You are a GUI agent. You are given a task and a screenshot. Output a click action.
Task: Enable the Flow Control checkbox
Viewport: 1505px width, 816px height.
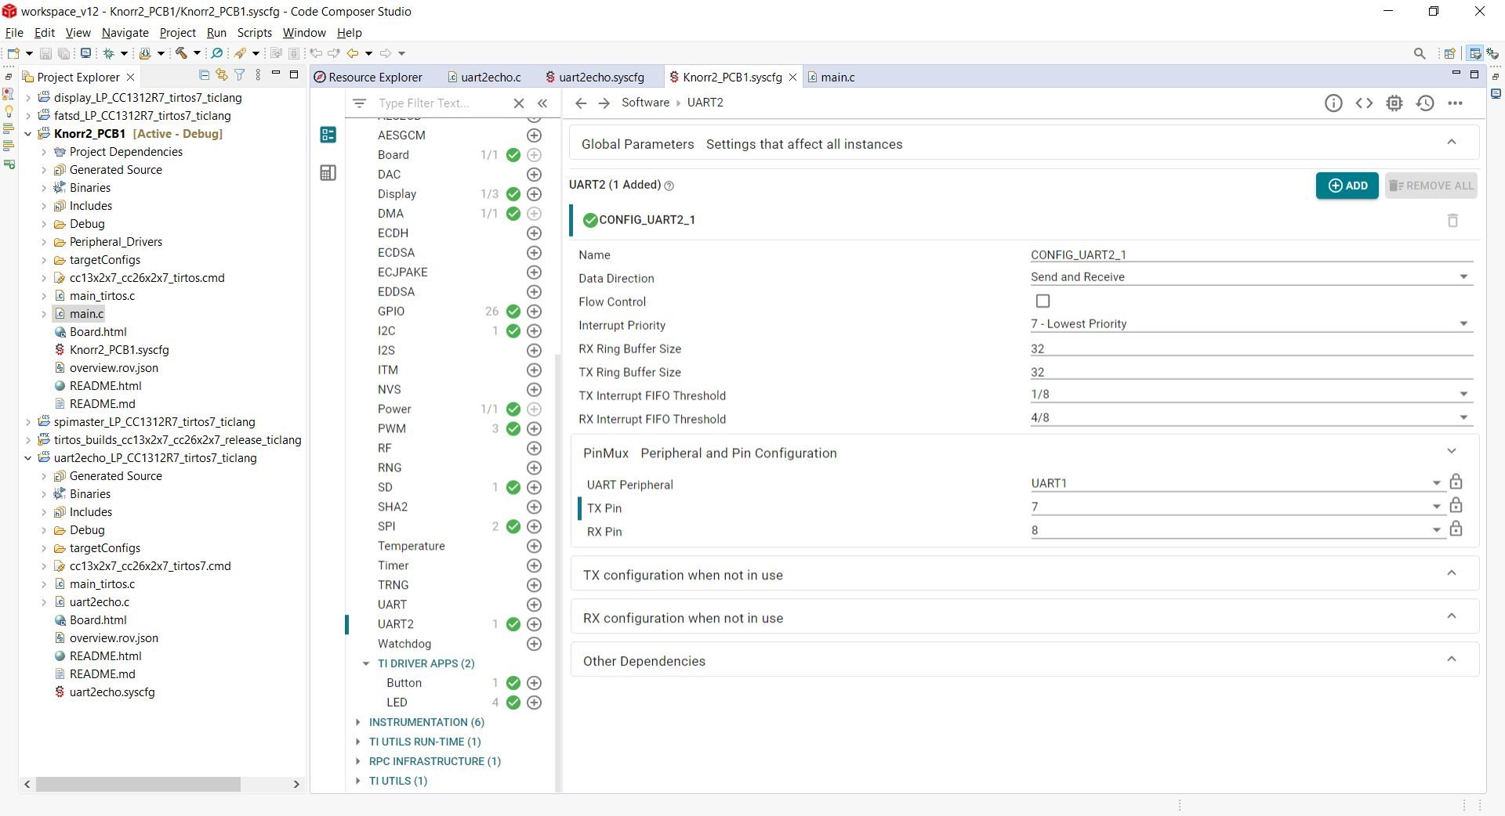pyautogui.click(x=1043, y=301)
